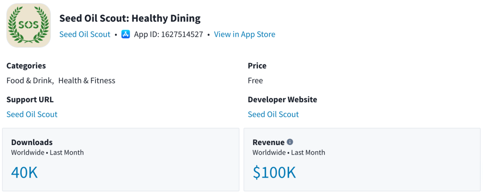Click the Price label
This screenshot has height=195, width=483.
pyautogui.click(x=257, y=66)
